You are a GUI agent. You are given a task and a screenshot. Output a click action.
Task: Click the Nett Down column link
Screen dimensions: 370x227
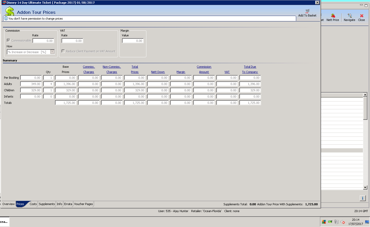click(x=158, y=72)
